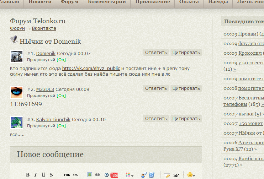The width and height of the screenshot is (264, 179).
Task: Click the insert link chain icon
Action: coord(97,175)
